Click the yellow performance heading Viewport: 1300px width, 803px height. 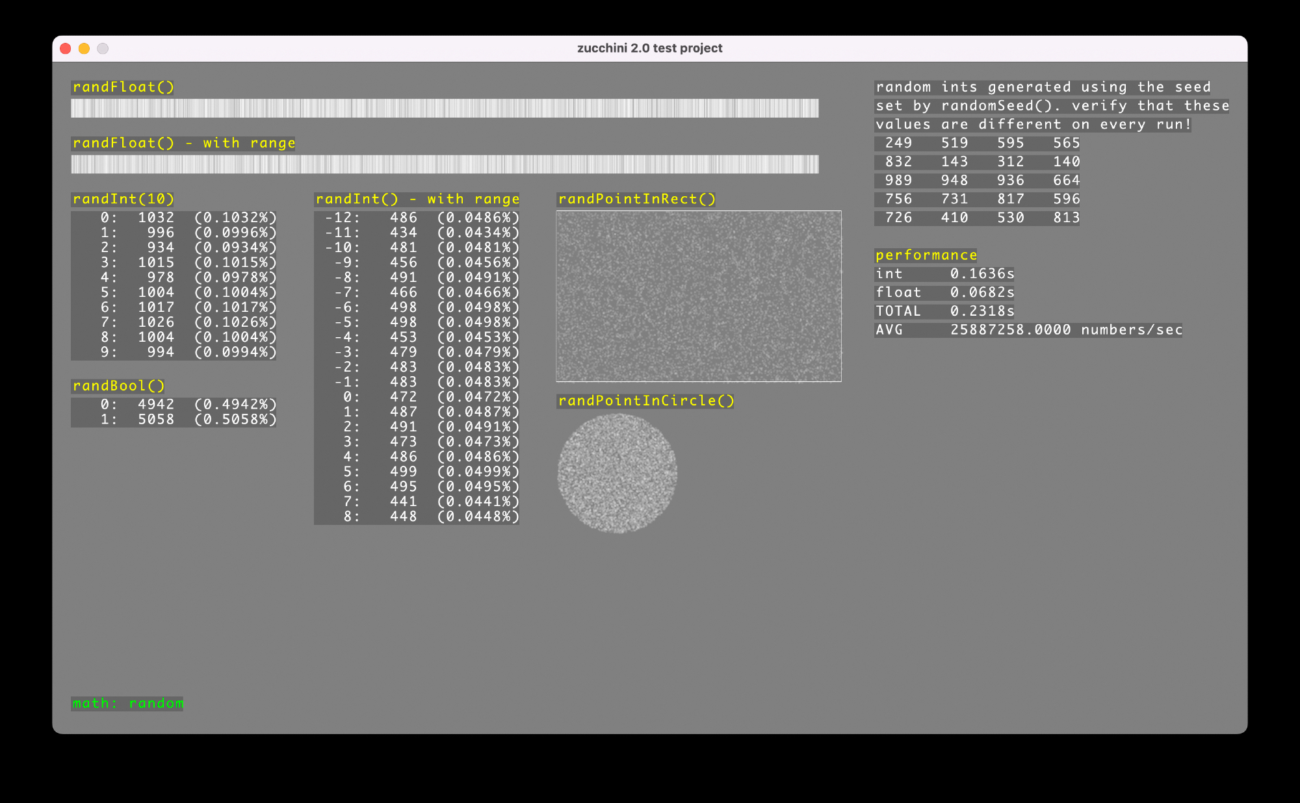(x=926, y=255)
